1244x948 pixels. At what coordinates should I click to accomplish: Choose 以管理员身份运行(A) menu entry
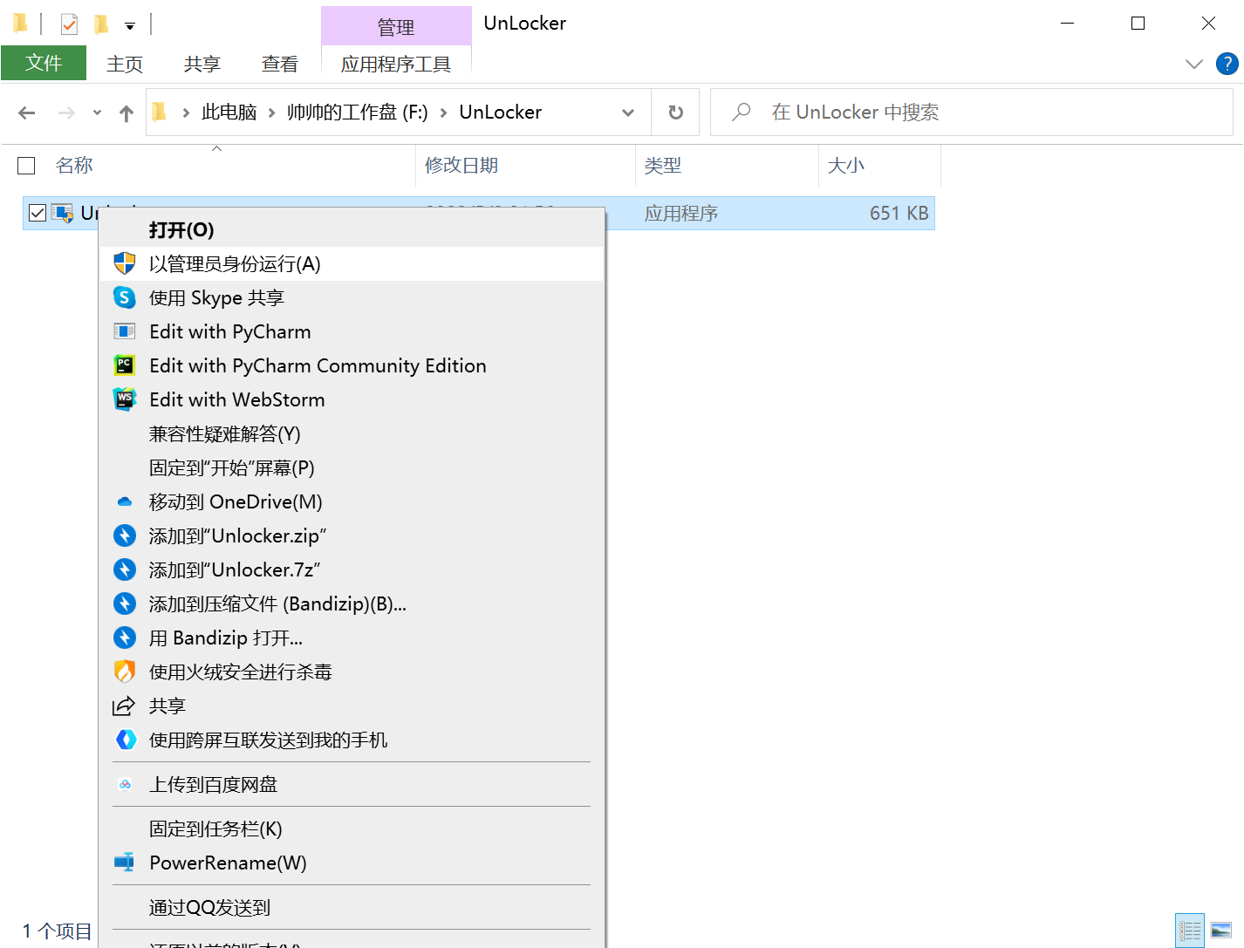[352, 263]
